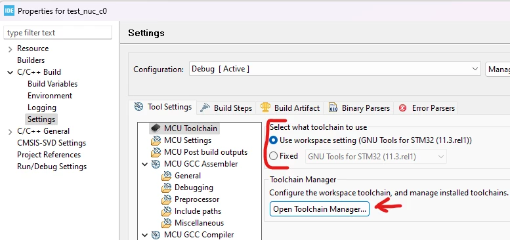Click Open Toolchain Manager button
This screenshot has height=240, width=510.
[x=320, y=209]
